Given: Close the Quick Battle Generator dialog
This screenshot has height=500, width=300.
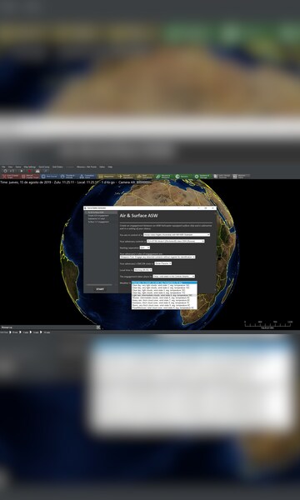Looking at the screenshot, I should click(x=213, y=207).
